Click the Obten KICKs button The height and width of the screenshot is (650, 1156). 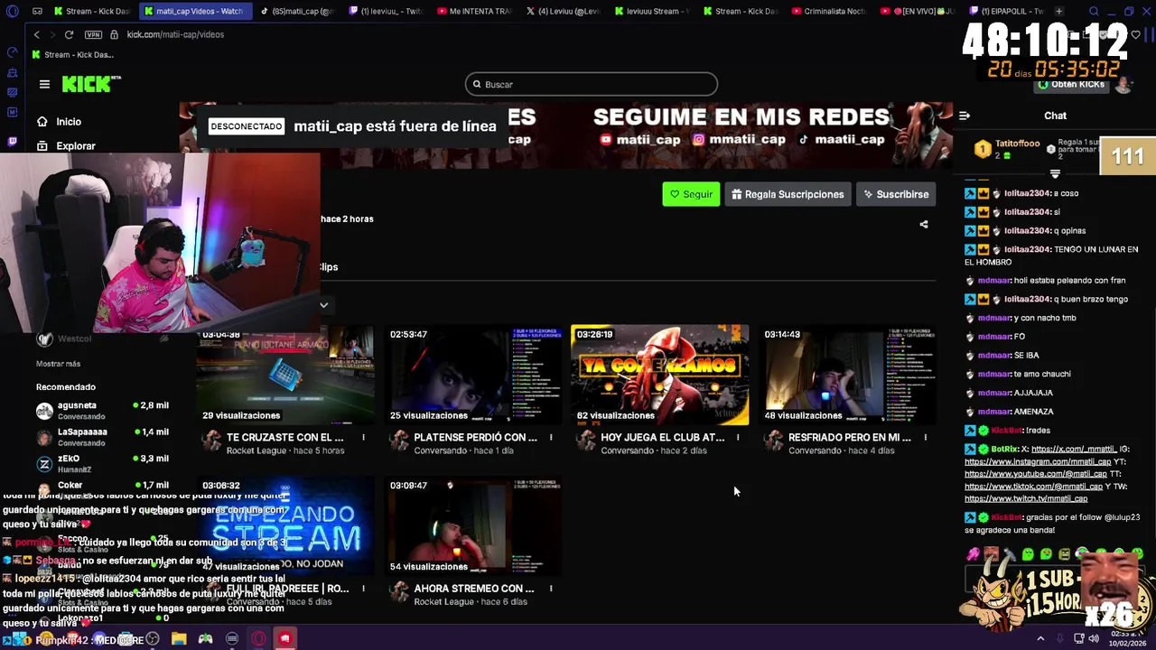pos(1071,84)
